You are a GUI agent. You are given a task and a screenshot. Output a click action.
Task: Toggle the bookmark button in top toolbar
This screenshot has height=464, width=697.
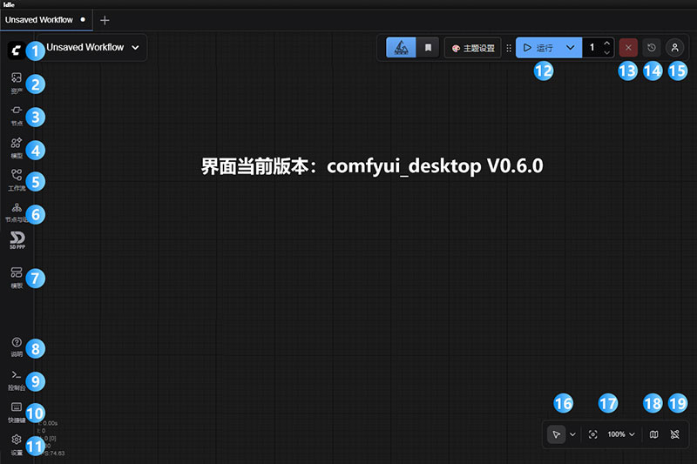click(x=428, y=48)
